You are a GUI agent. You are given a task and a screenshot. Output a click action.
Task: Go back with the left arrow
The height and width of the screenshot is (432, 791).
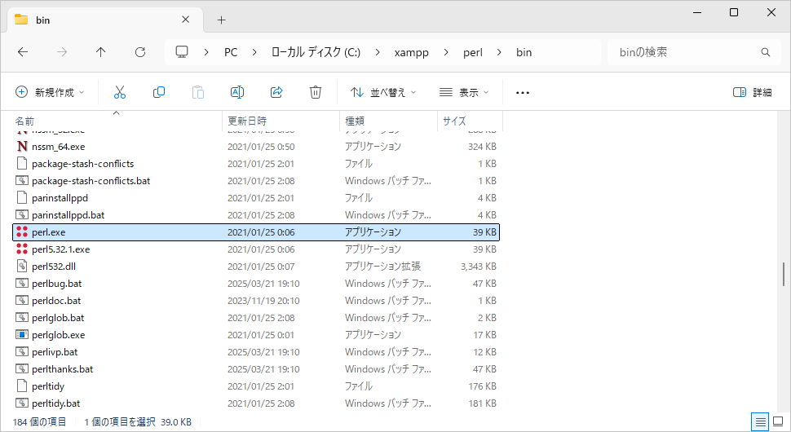pos(23,52)
